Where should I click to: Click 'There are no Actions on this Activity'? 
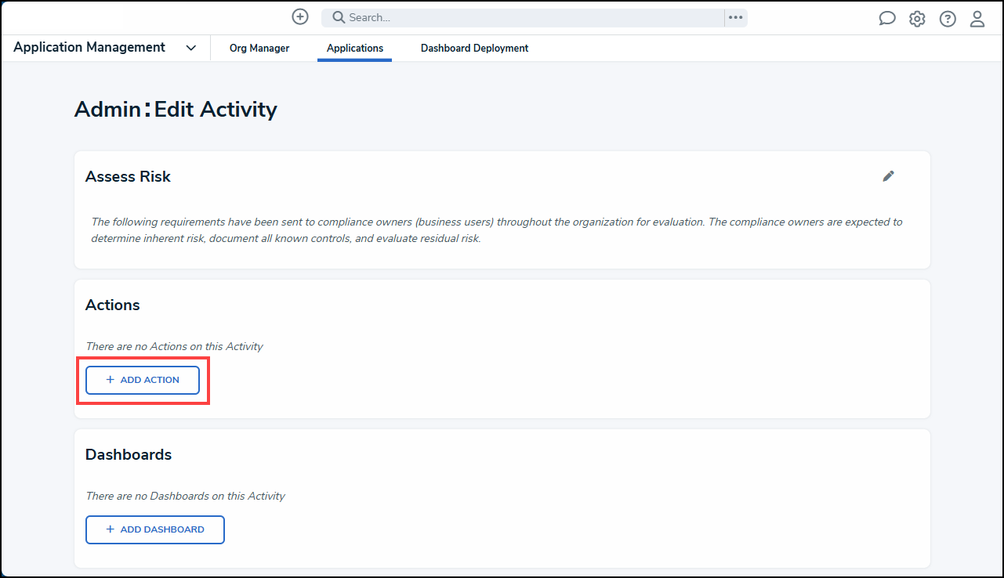click(x=174, y=346)
